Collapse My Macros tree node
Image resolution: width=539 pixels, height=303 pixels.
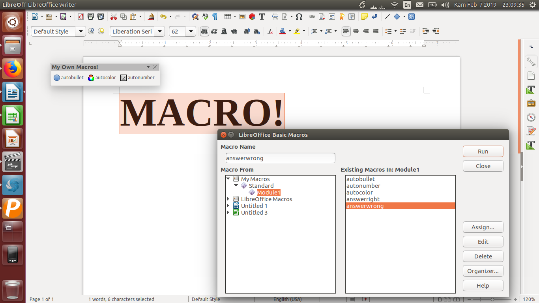[x=228, y=179]
